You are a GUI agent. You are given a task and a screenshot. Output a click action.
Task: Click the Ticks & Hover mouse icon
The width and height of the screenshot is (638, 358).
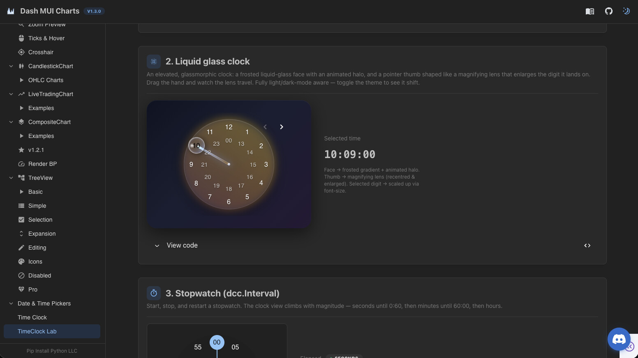[x=21, y=38]
